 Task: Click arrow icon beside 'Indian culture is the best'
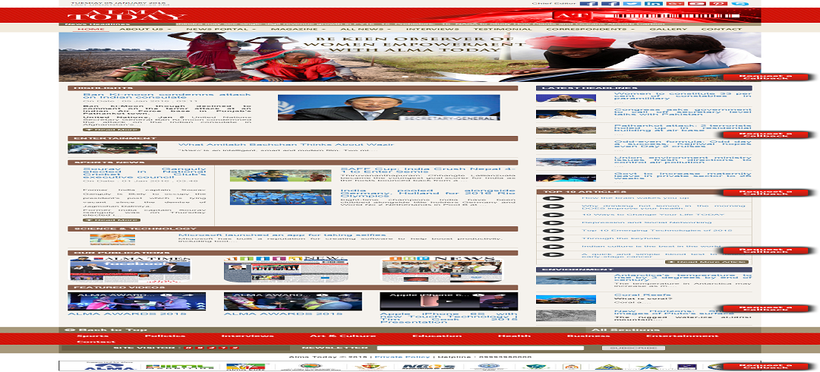pos(553,247)
